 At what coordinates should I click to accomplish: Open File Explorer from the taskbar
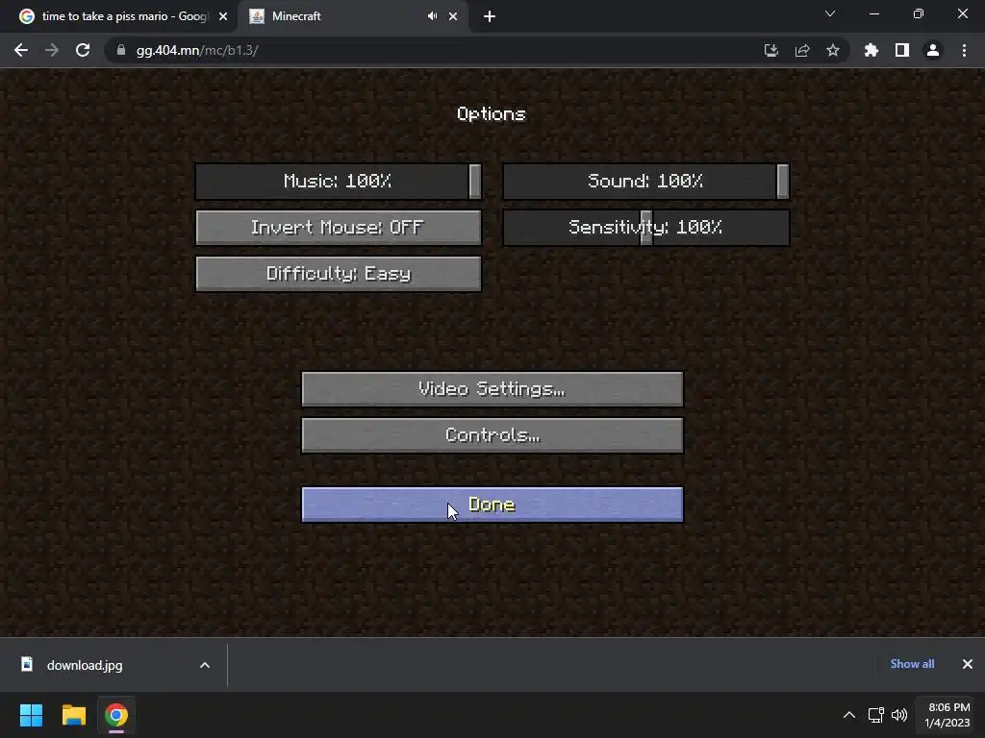(73, 715)
